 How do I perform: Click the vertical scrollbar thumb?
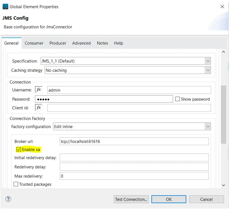click(x=223, y=114)
